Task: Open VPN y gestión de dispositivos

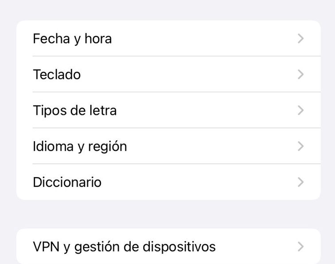Action: tap(124, 247)
